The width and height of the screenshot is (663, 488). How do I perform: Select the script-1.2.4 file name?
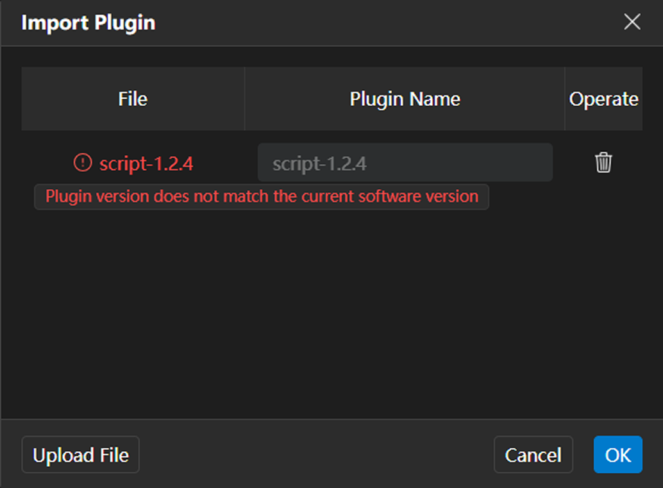click(x=151, y=163)
